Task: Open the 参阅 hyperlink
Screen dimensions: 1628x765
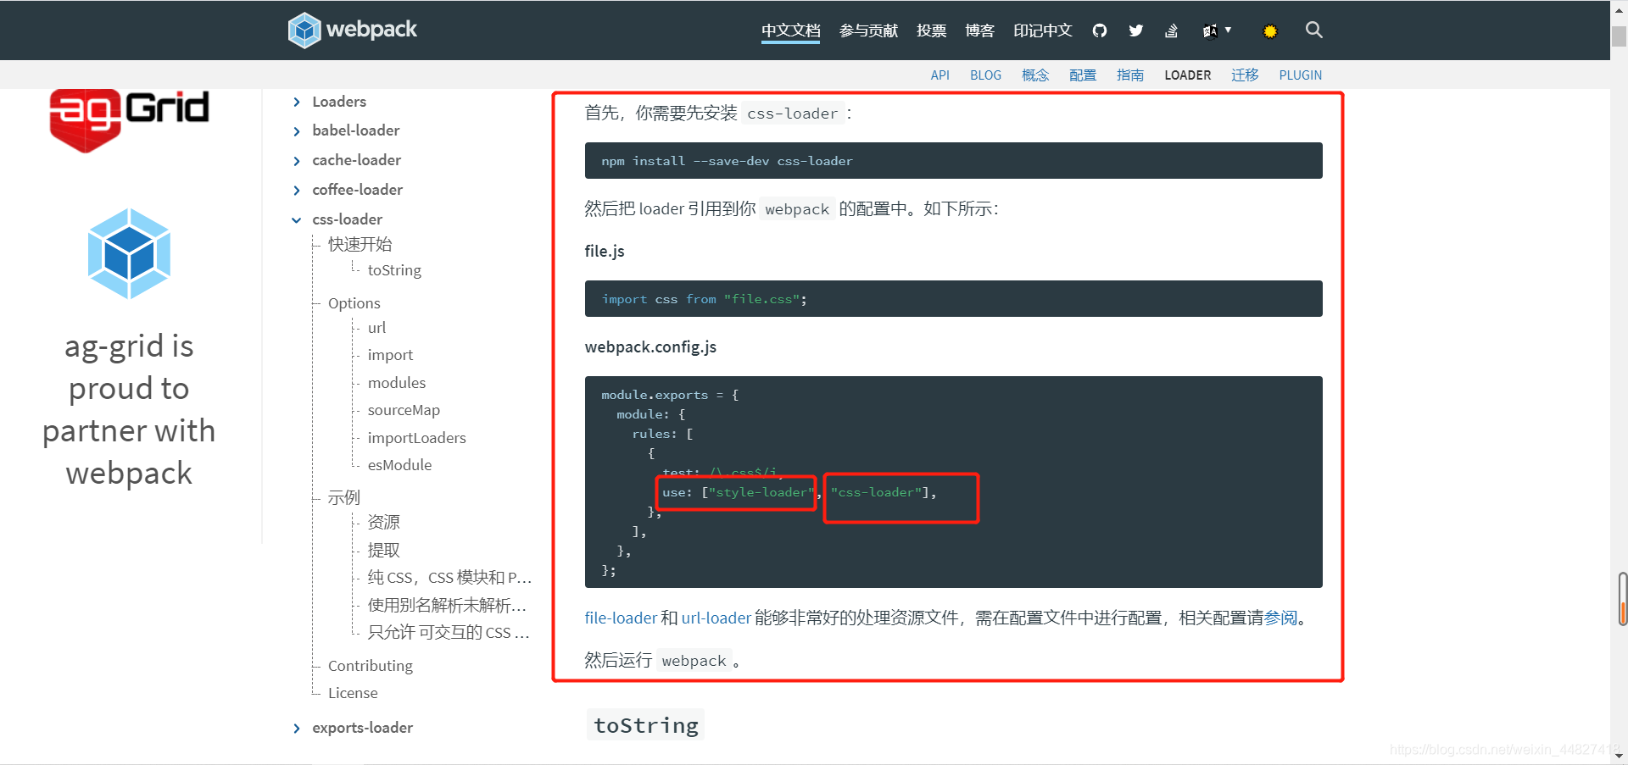Action: 1282,618
